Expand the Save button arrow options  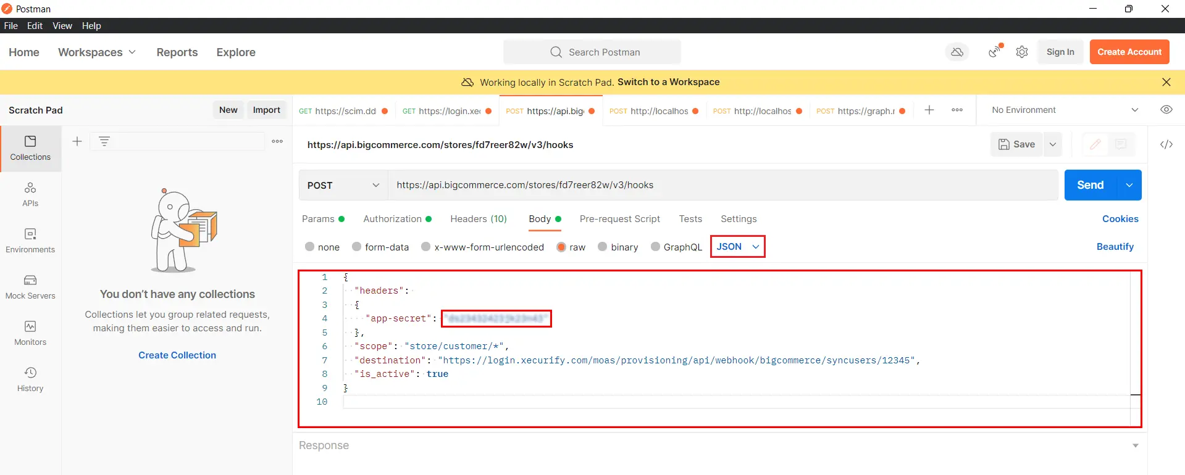point(1053,144)
